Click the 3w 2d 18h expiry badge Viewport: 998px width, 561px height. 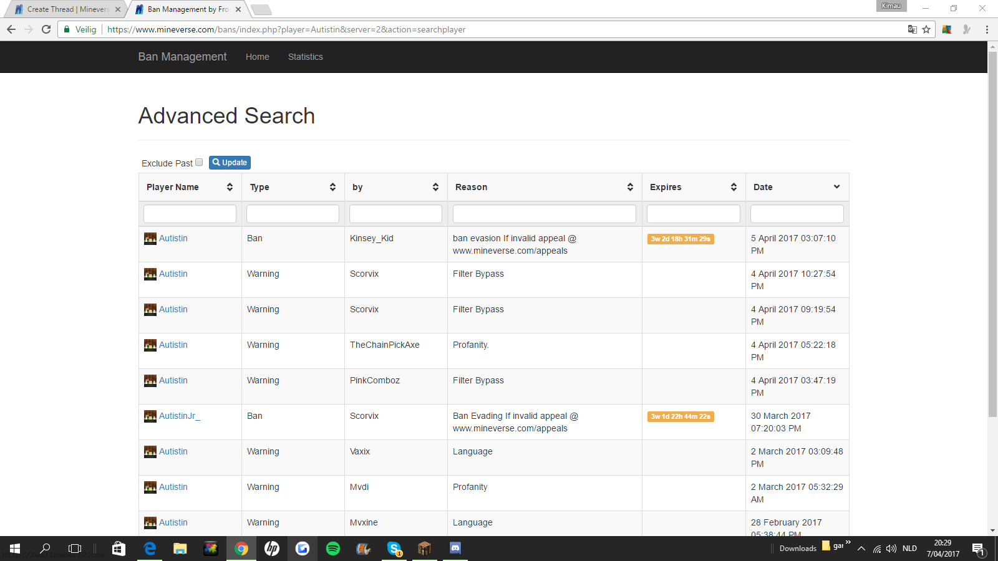681,239
